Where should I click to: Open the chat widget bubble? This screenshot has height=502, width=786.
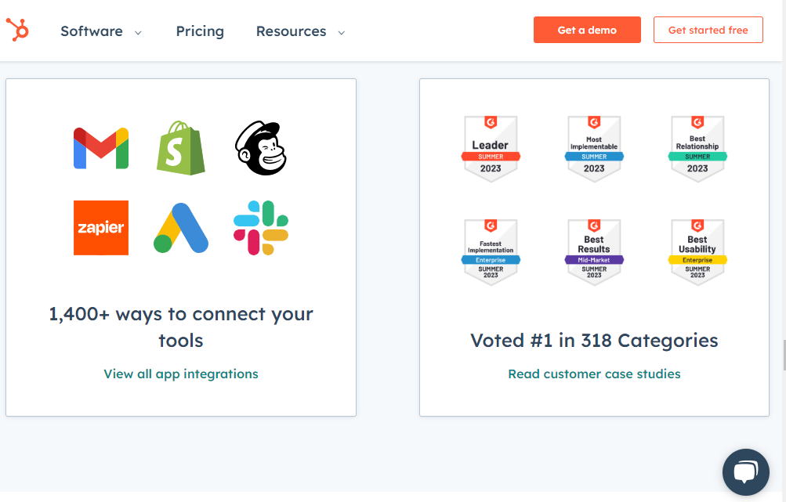click(745, 472)
